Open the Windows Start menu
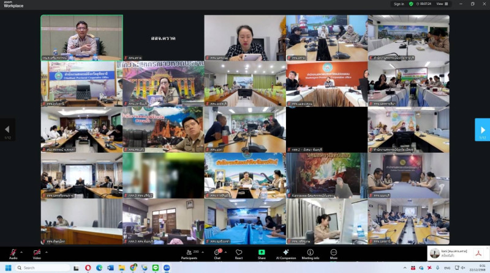The image size is (490, 273). (9, 268)
